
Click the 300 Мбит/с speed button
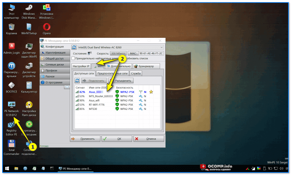(118, 53)
